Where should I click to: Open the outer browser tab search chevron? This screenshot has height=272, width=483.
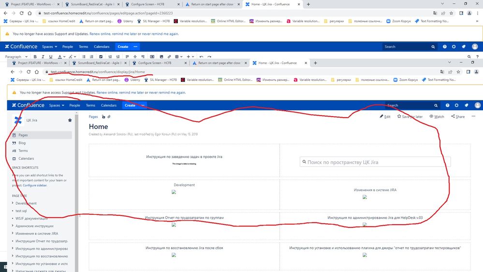coord(443,4)
